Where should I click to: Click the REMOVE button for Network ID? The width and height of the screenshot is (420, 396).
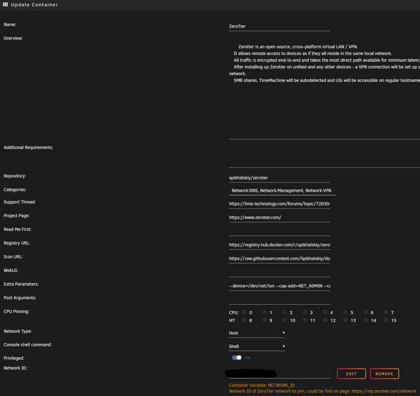pyautogui.click(x=385, y=373)
